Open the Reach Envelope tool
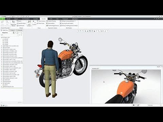This screenshot has height=122, width=163. coord(21,23)
